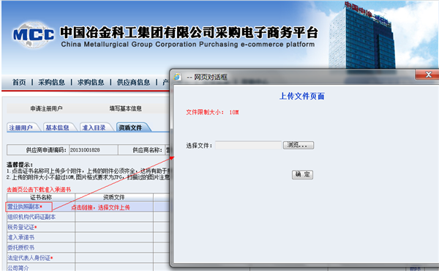Close the 网页对话框 dialog
Image resolution: width=439 pixels, height=271 pixels.
tap(427, 75)
